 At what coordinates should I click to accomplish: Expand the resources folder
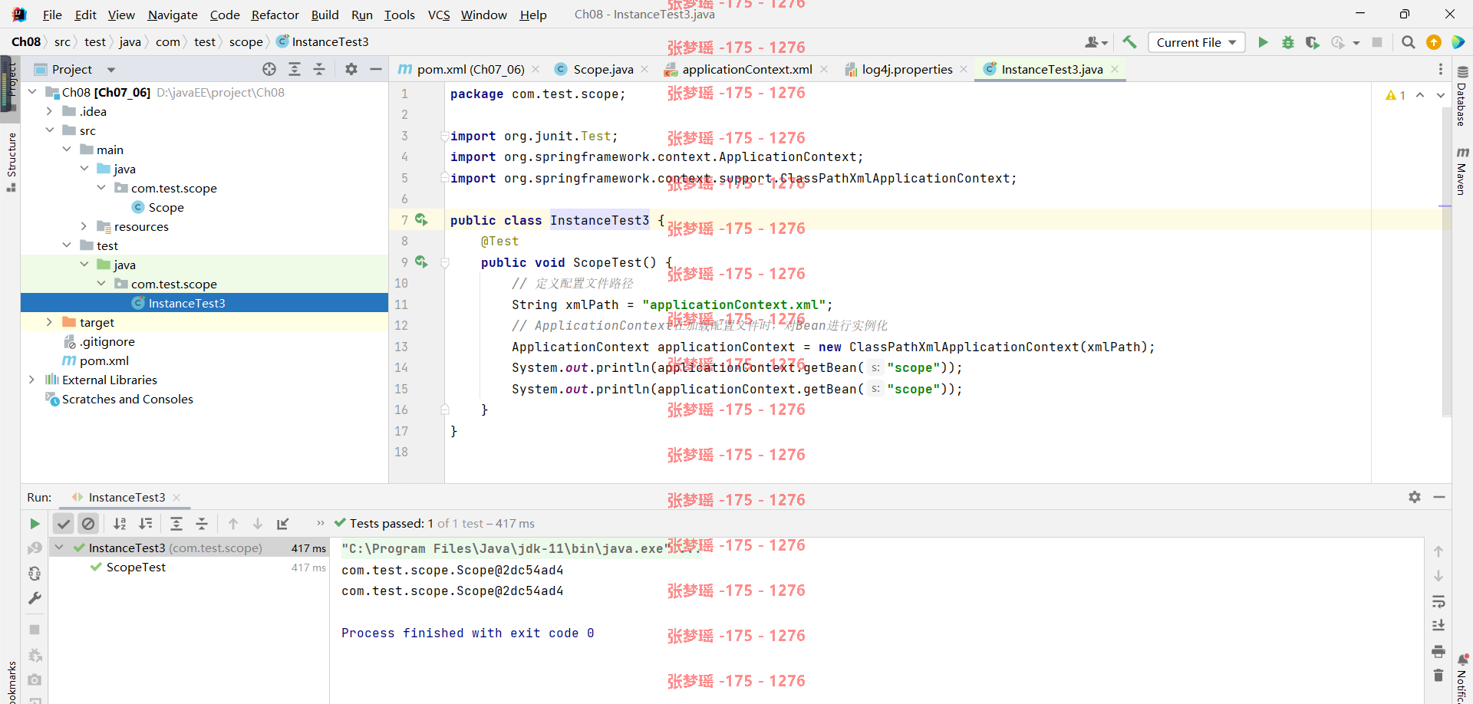84,226
